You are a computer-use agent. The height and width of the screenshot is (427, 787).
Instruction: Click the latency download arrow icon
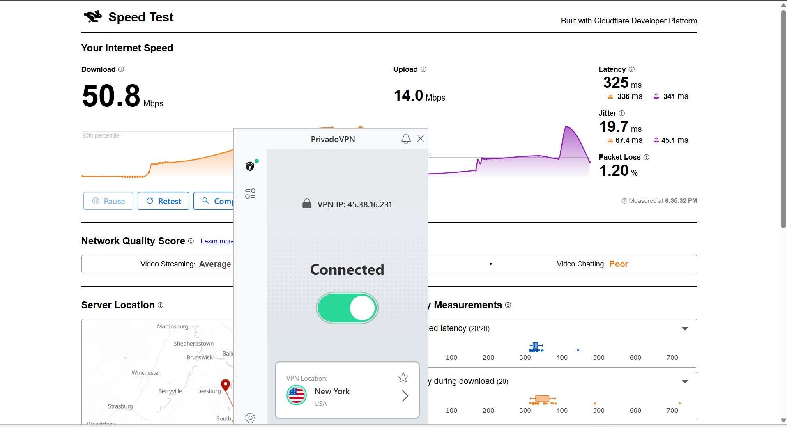[x=610, y=96]
